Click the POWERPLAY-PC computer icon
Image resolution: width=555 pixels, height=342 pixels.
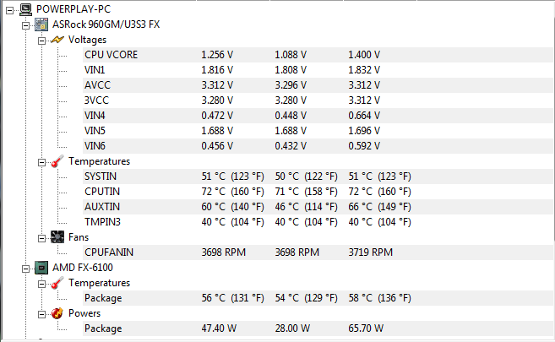(26, 9)
